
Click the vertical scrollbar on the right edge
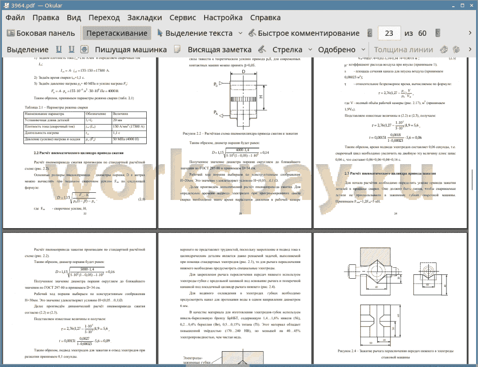472,179
